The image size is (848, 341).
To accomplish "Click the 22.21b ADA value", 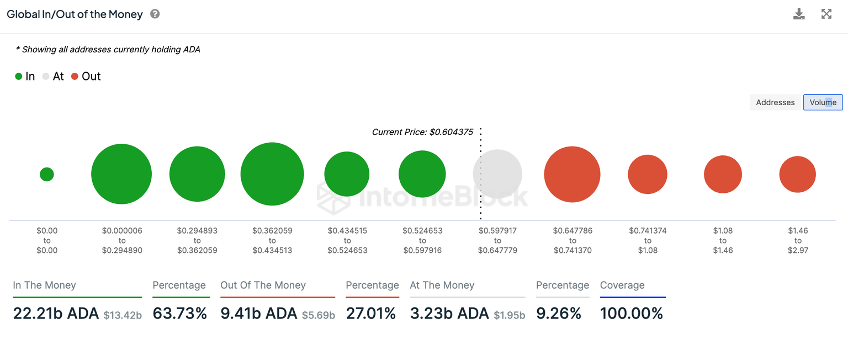I will [55, 313].
